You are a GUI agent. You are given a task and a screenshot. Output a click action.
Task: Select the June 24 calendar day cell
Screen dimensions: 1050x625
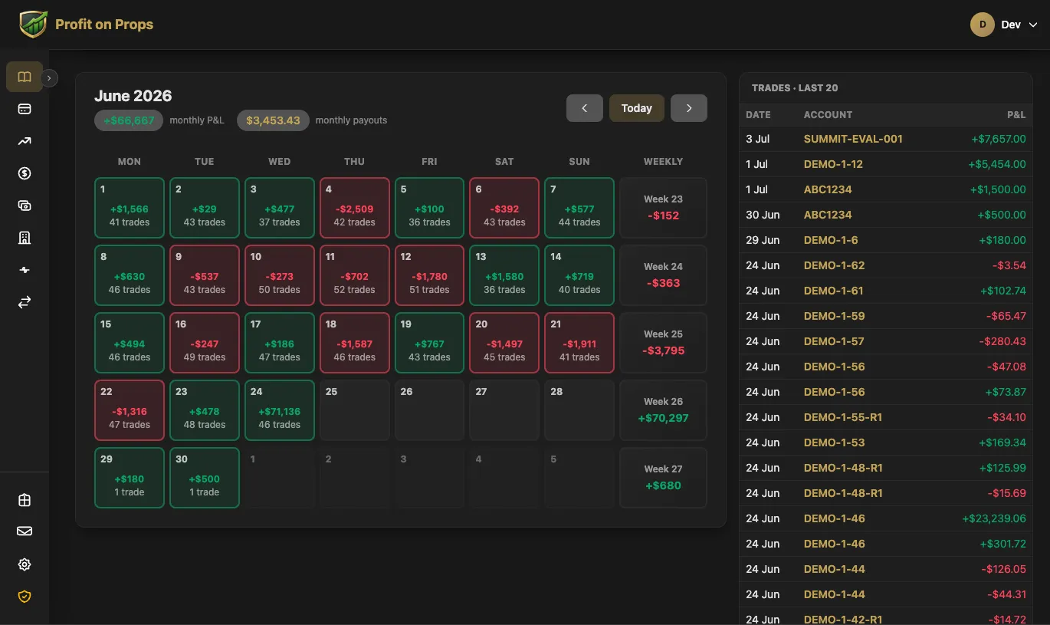coord(280,410)
